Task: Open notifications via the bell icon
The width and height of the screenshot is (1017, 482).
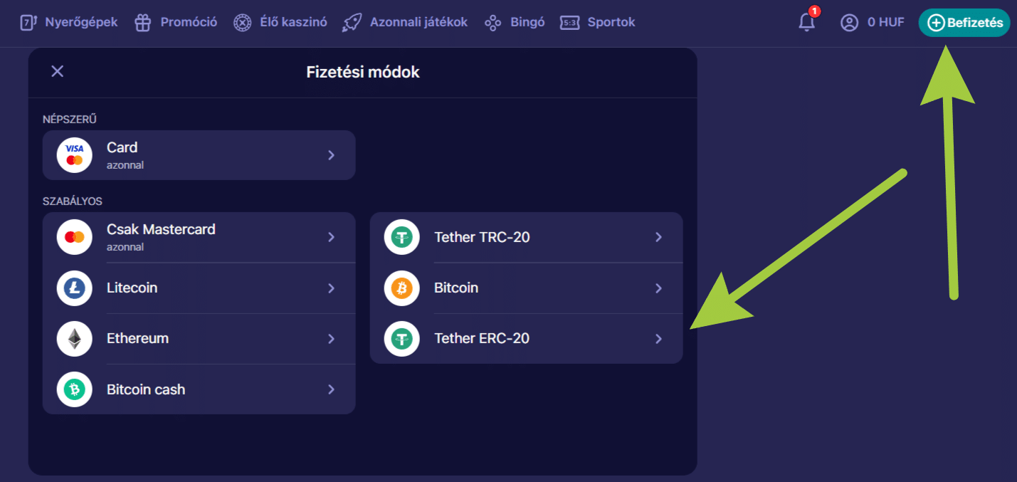Action: [x=806, y=23]
